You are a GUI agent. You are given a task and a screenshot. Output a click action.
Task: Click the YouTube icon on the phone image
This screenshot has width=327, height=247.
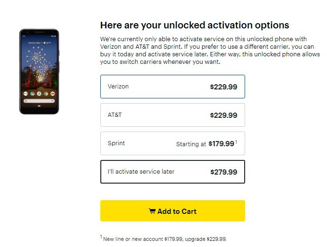[x=53, y=94]
